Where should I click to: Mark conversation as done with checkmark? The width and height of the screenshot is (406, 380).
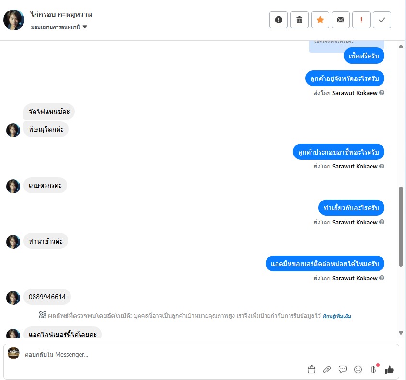[382, 20]
